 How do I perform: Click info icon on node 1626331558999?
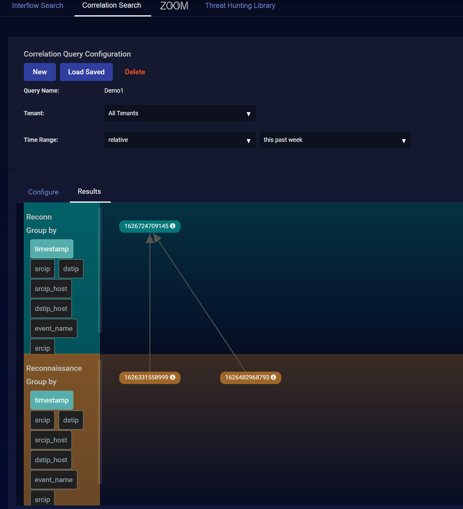[x=173, y=377]
